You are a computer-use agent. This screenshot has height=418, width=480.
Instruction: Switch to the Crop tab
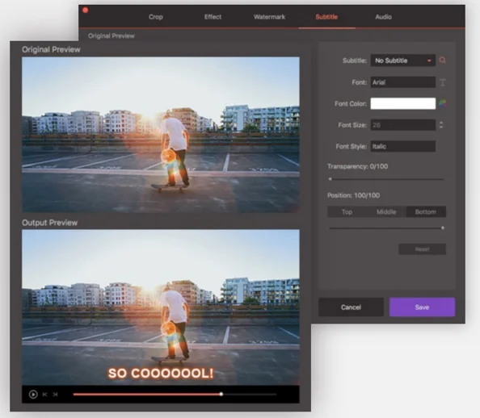[x=155, y=17]
